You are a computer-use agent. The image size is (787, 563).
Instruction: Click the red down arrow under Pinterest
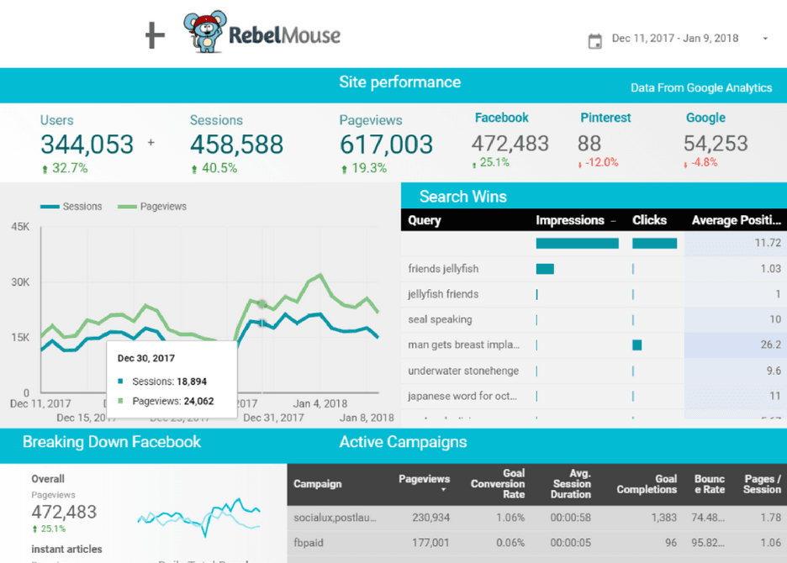coord(580,163)
